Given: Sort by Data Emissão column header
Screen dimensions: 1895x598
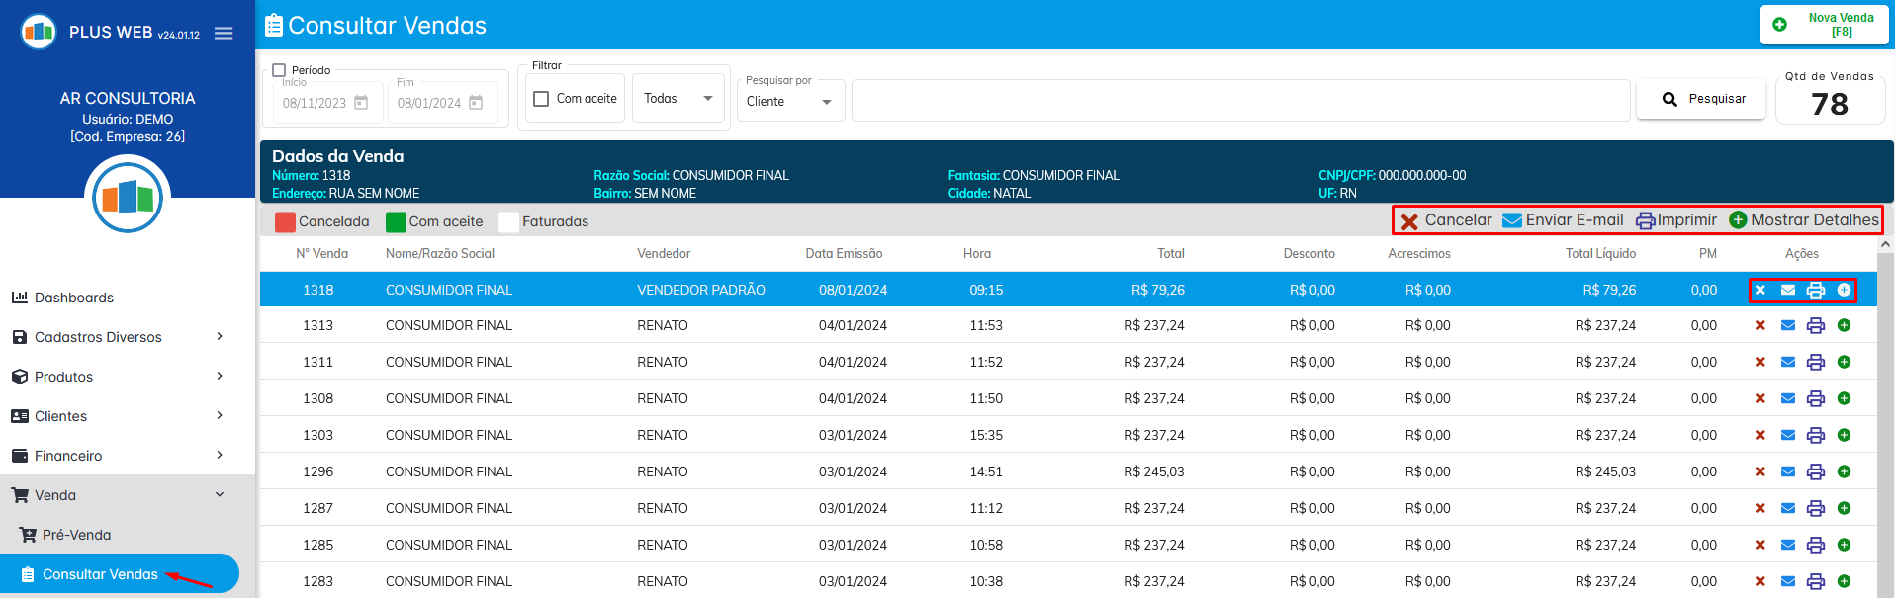Looking at the screenshot, I should (844, 254).
